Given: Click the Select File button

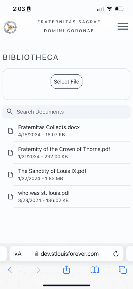Looking at the screenshot, I should pos(66,81).
